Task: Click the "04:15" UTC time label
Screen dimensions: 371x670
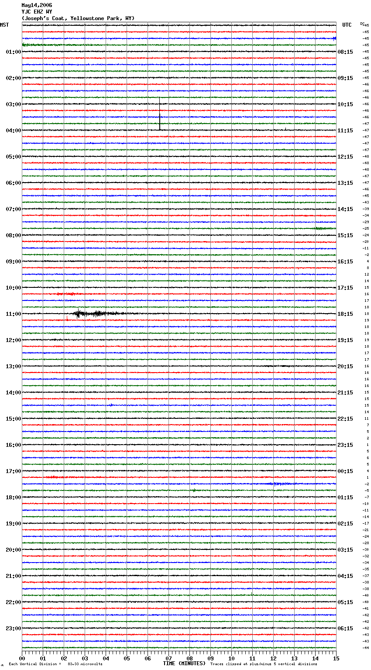Action: (345, 576)
